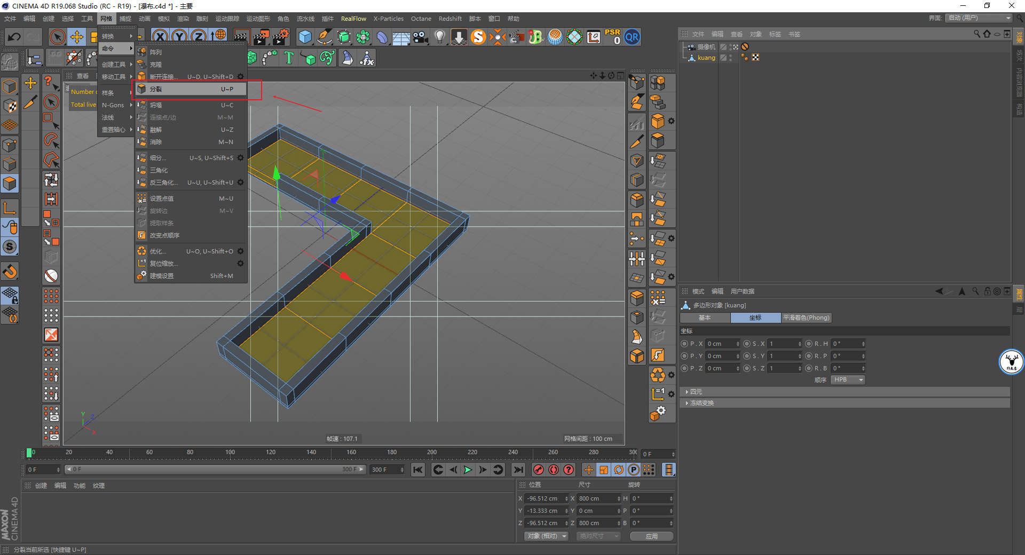Click the green playhead at frame 0
Viewport: 1025px width, 555px height.
[29, 453]
